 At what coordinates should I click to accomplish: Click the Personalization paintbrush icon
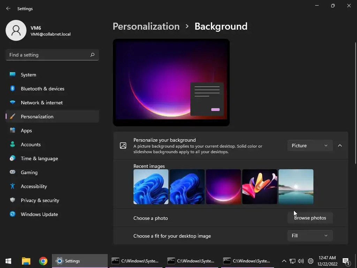(13, 117)
